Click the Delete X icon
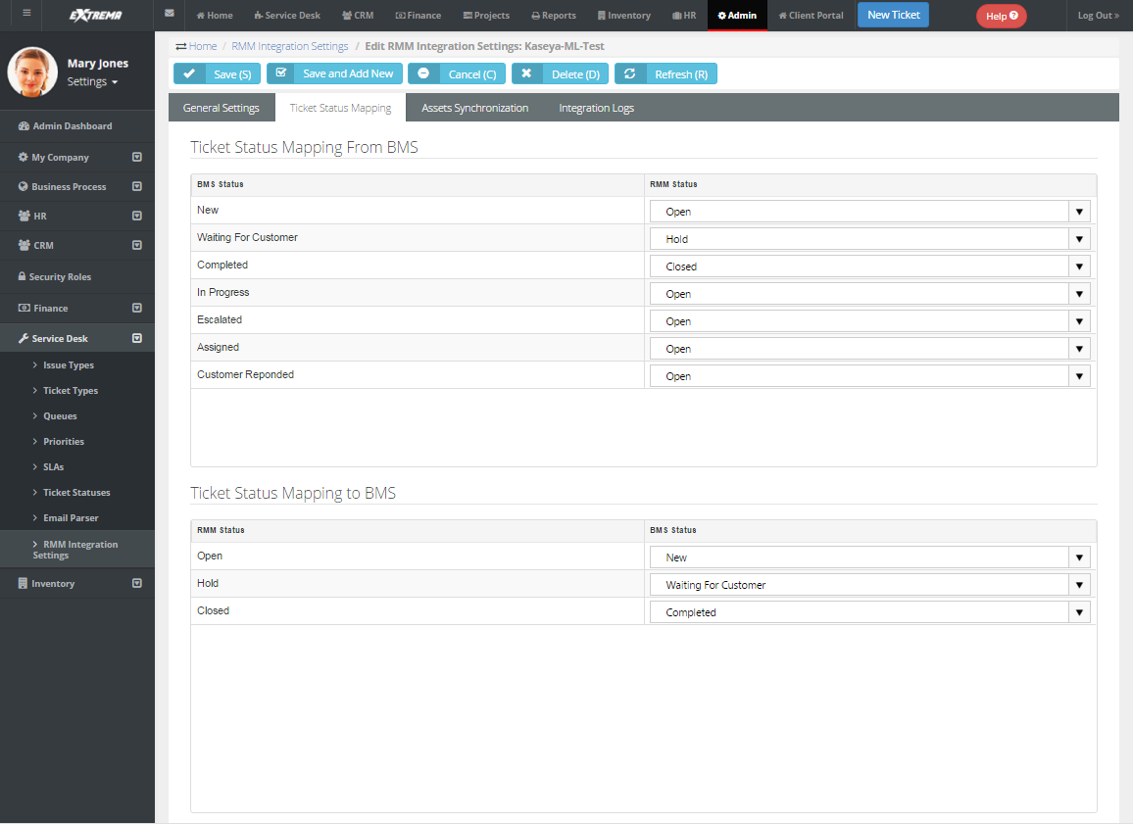 [526, 73]
